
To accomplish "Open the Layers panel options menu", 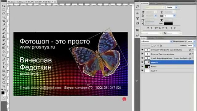I will (195, 38).
